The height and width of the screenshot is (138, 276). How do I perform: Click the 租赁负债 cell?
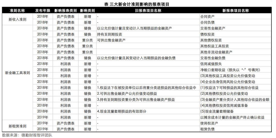207,129
